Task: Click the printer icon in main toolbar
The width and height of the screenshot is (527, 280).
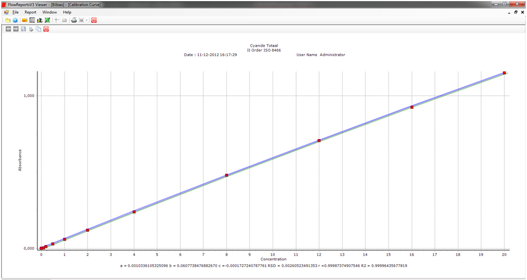Action: pyautogui.click(x=74, y=20)
